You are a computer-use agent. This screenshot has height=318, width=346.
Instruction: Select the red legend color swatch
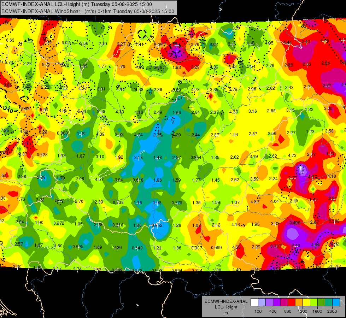[x=292, y=302]
